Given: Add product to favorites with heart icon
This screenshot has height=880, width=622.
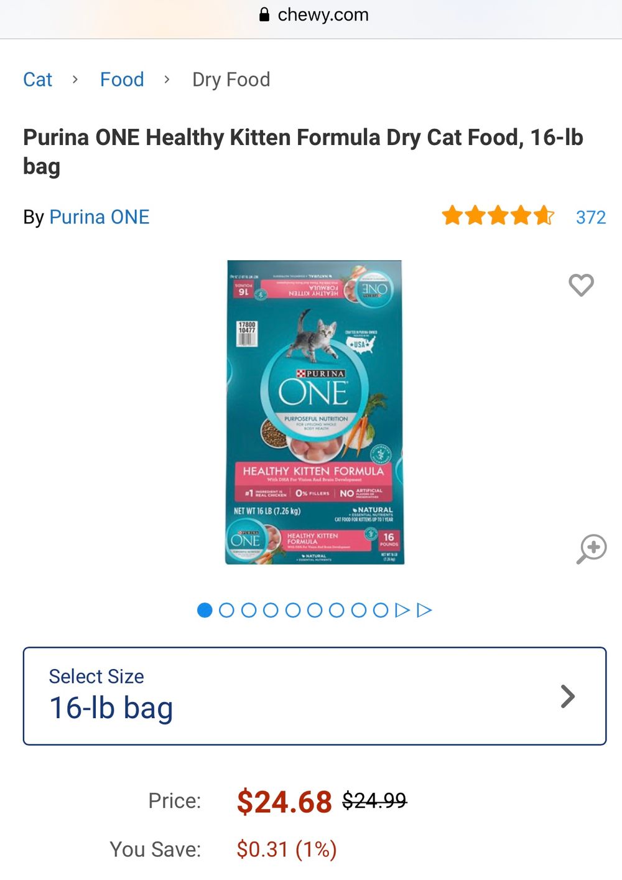Looking at the screenshot, I should (x=582, y=285).
